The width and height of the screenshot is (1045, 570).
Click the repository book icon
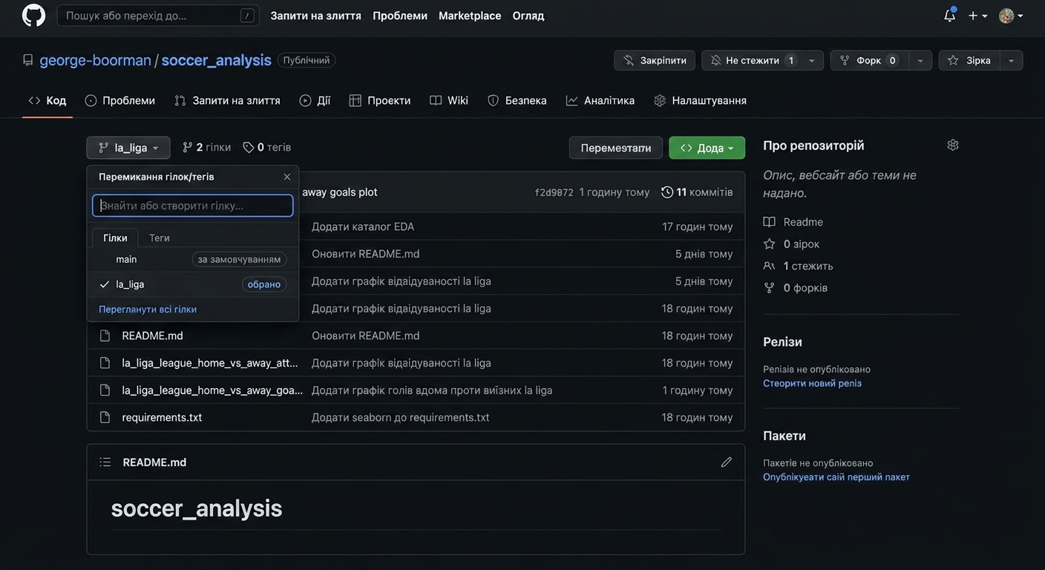tap(28, 60)
